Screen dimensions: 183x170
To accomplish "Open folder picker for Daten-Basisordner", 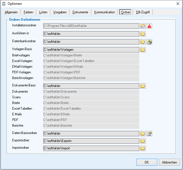I will tap(143, 133).
